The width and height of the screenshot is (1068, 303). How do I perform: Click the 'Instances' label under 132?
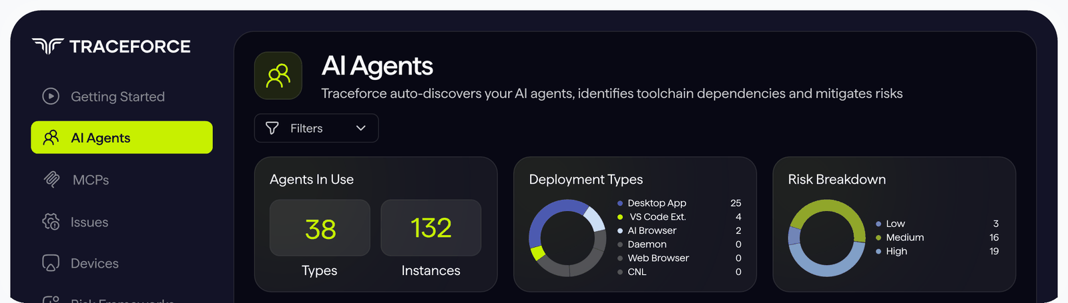pos(431,270)
